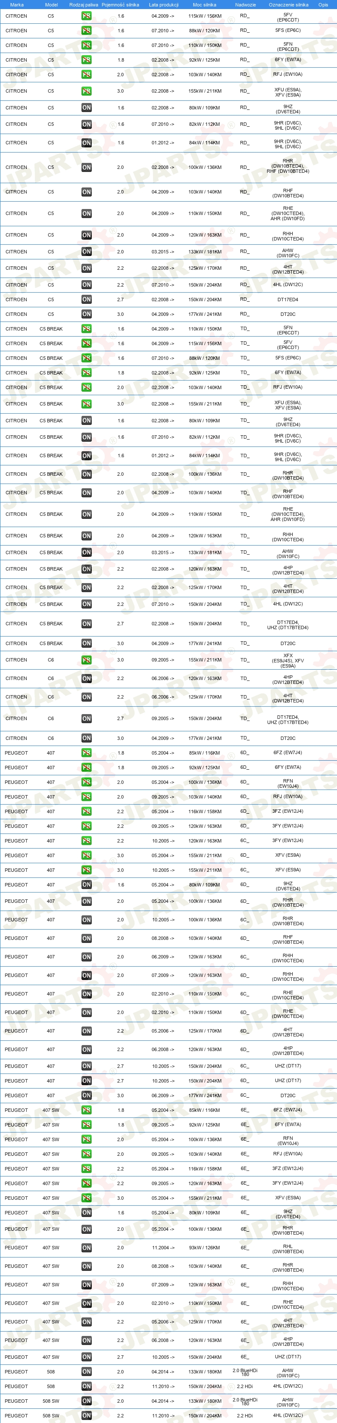337x1423 pixels.
Task: Select the Opis column header
Action: coord(323,4)
